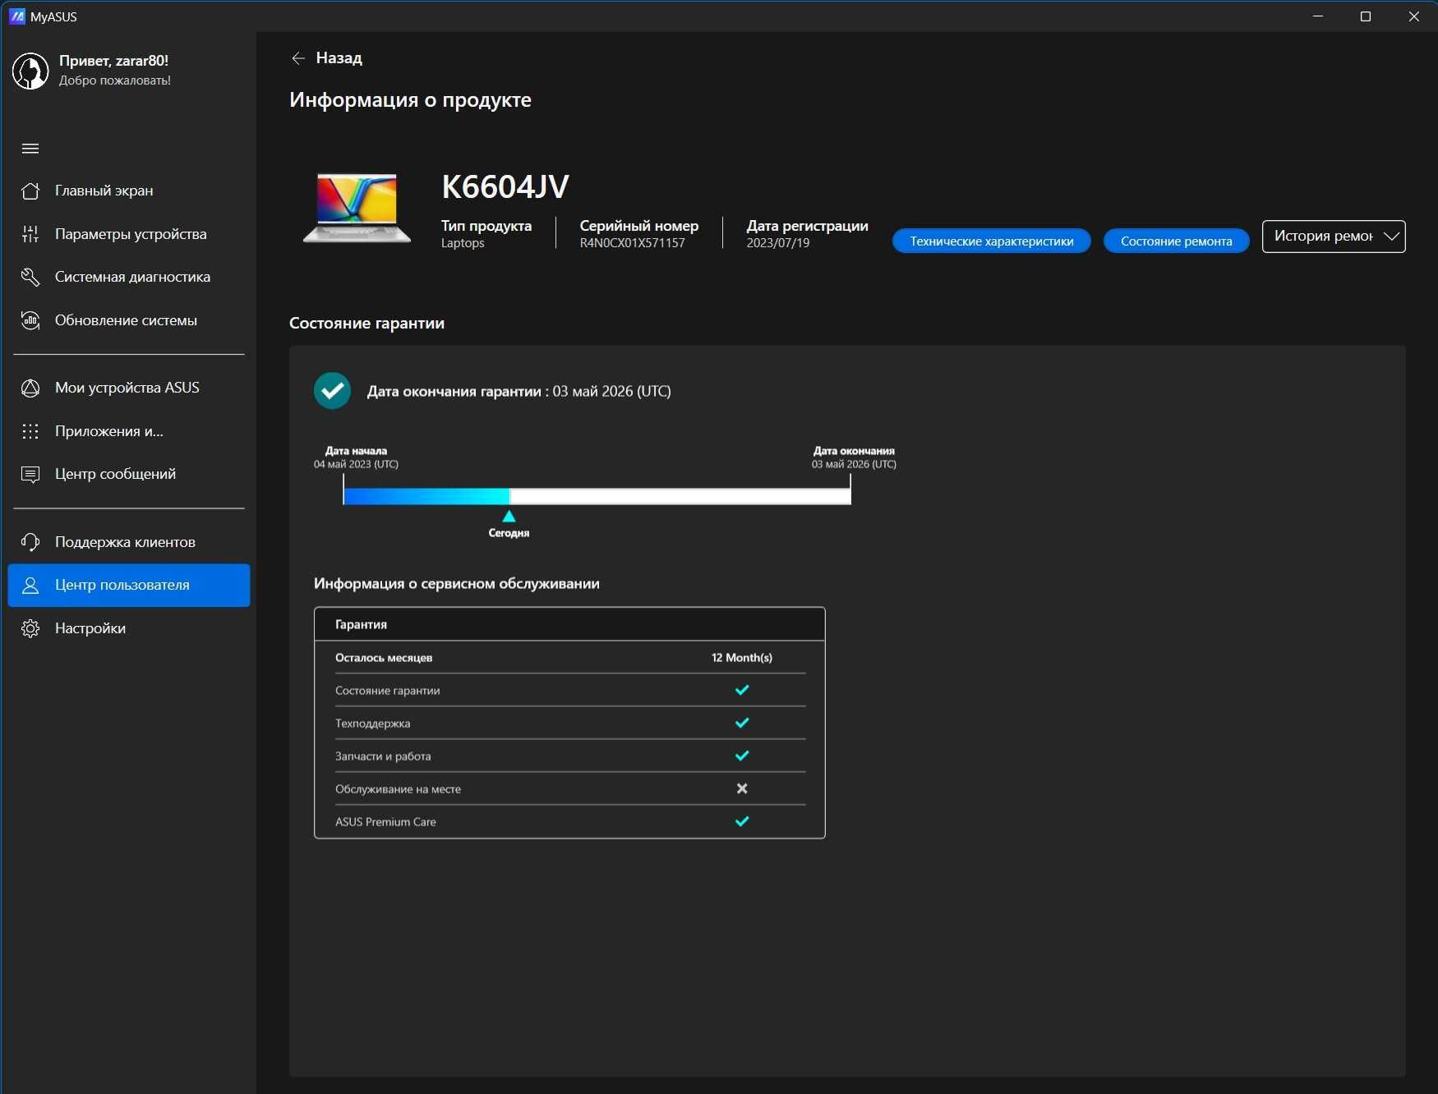The height and width of the screenshot is (1094, 1438).
Task: Open Технические характеристики button
Action: (x=991, y=241)
